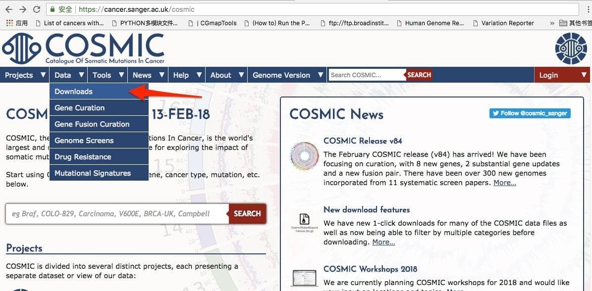Image resolution: width=592 pixels, height=291 pixels.
Task: Open the Login dropdown
Action: pyautogui.click(x=562, y=75)
